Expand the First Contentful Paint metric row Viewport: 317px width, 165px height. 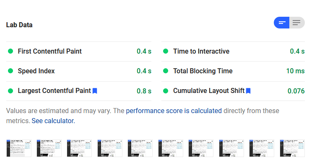[x=79, y=52]
